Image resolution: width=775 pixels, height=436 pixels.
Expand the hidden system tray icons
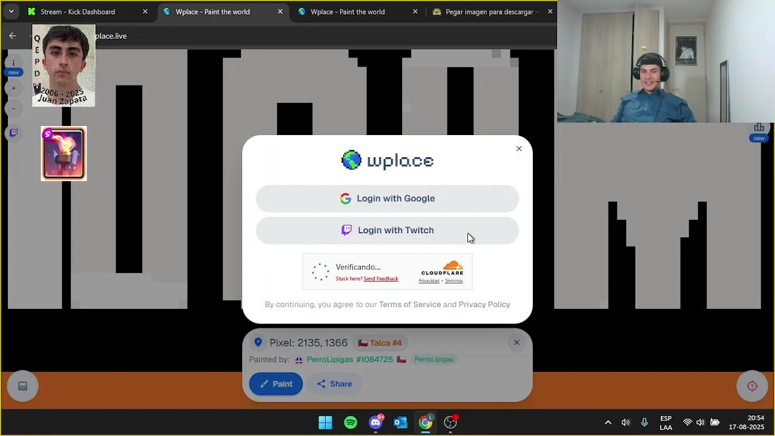coord(608,423)
